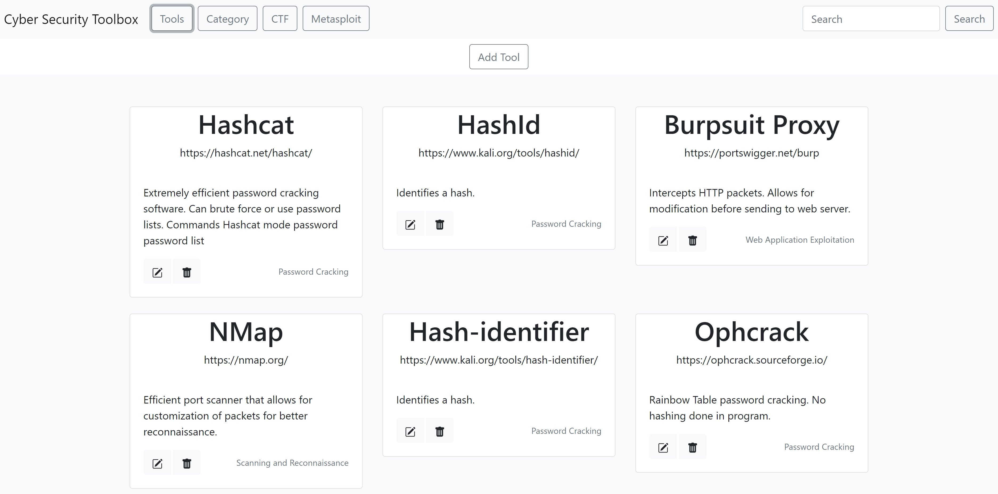Click Password Cracking label on HashId card
The width and height of the screenshot is (998, 494).
point(566,224)
